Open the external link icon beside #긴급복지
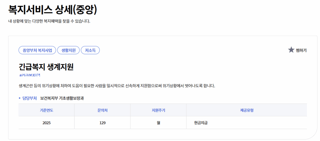320x141 pixels. click(38, 75)
